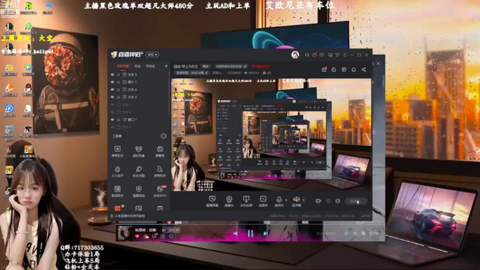
Task: Click the share icon in header
Action: pos(364,70)
